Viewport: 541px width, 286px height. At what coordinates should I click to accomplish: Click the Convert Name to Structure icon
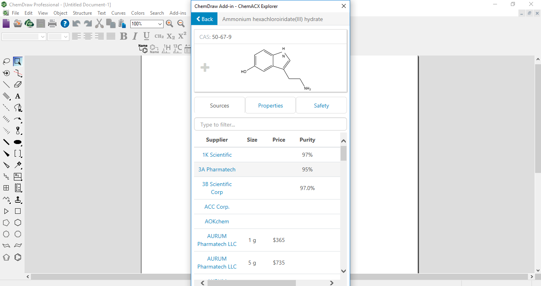coord(143,48)
